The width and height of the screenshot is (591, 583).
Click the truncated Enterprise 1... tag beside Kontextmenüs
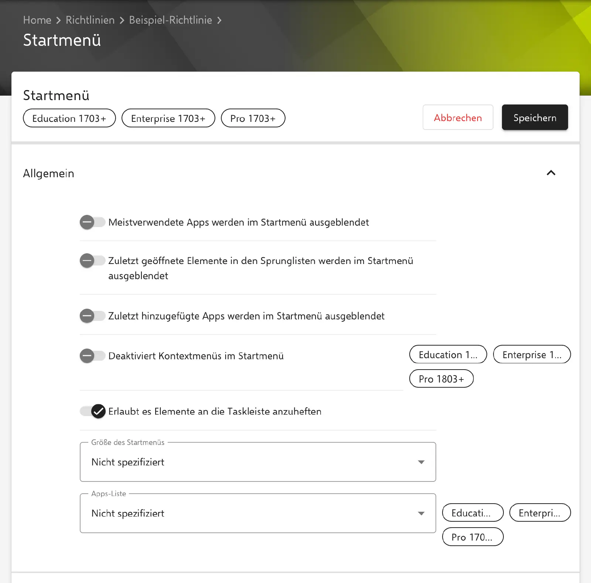click(532, 354)
